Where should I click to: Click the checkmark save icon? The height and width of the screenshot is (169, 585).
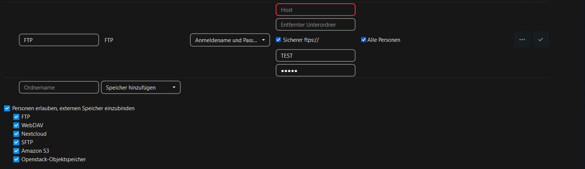540,40
